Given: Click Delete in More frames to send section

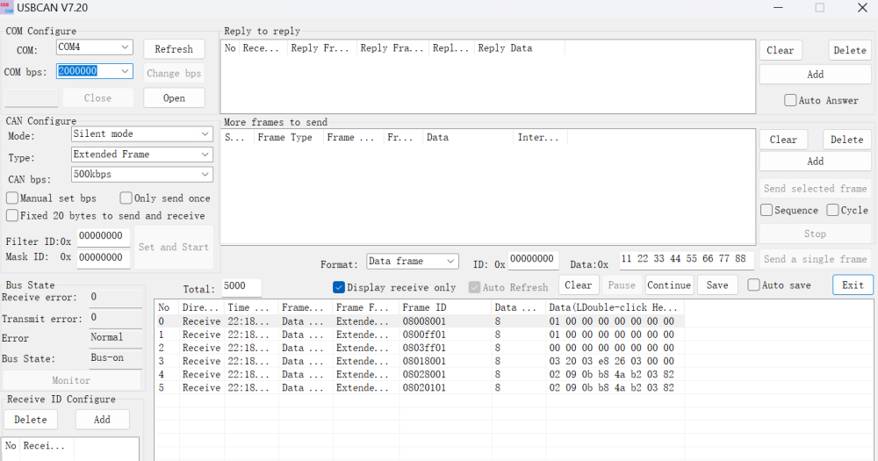Looking at the screenshot, I should [x=846, y=140].
